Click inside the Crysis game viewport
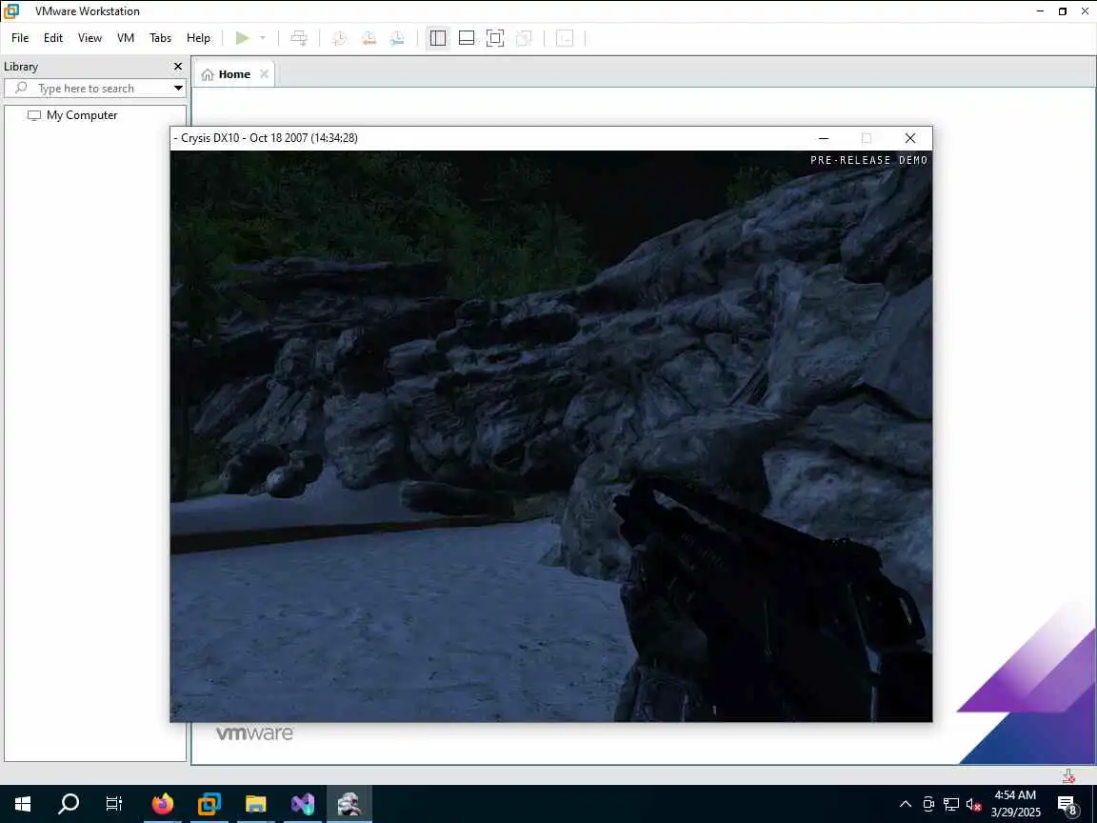This screenshot has height=823, width=1097. click(551, 436)
